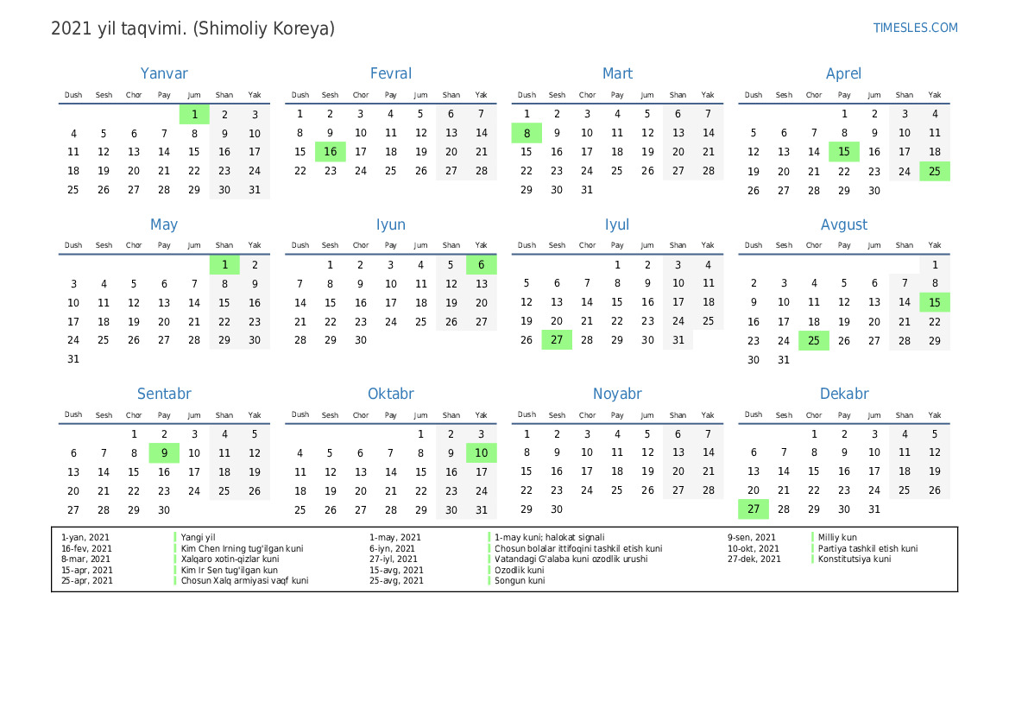Click highlighted 16 in Fevral
Image resolution: width=1009 pixels, height=714 pixels.
point(330,152)
